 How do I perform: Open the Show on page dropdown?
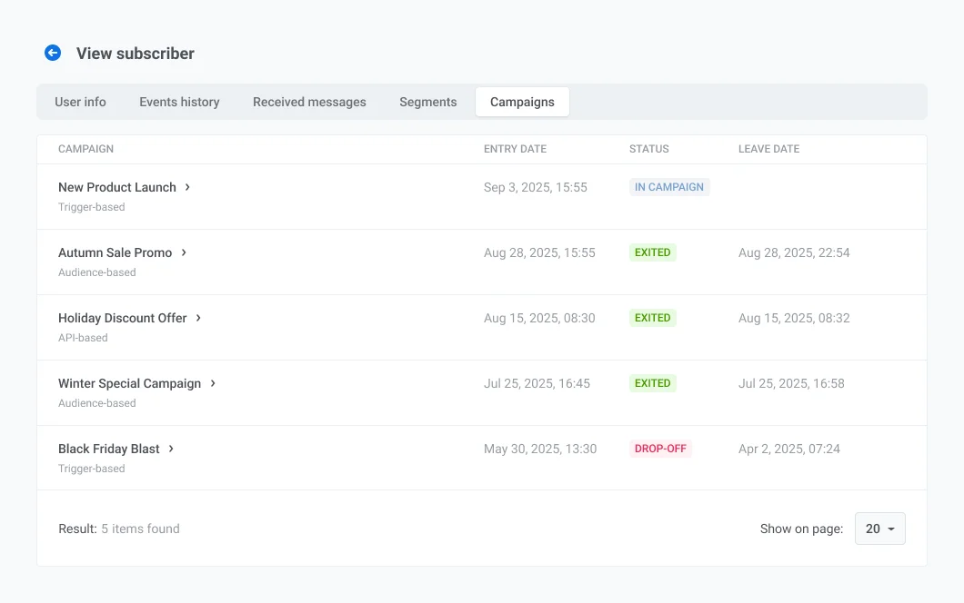coord(879,529)
